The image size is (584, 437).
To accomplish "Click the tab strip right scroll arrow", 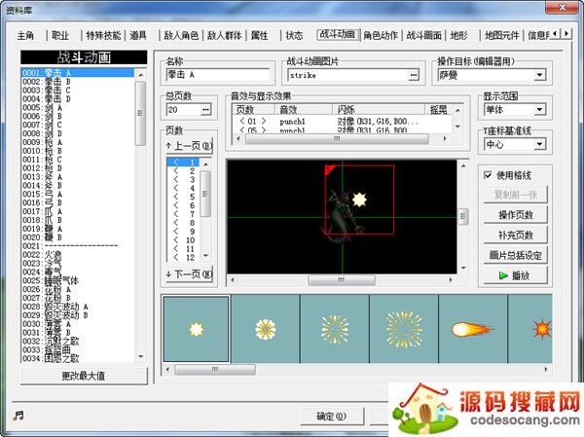I will [x=566, y=34].
